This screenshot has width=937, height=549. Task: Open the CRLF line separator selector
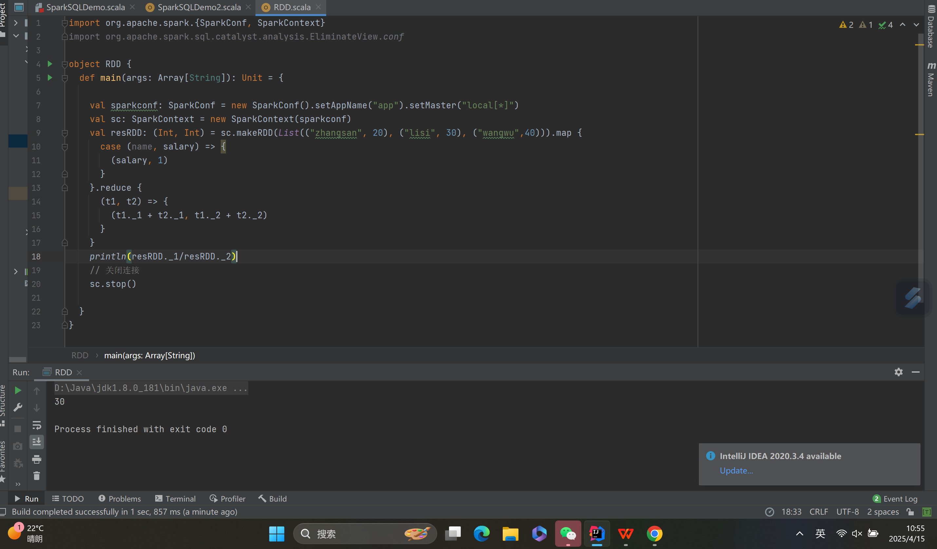point(818,512)
